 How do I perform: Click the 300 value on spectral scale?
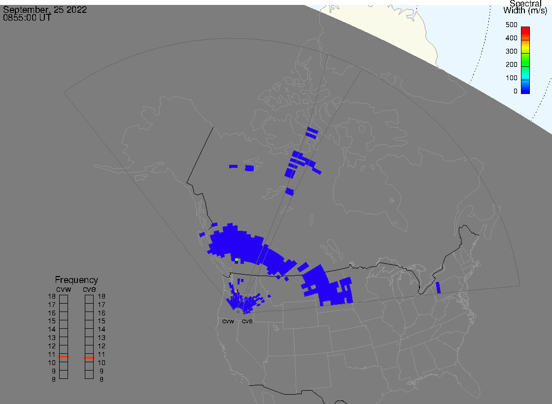[x=511, y=51]
